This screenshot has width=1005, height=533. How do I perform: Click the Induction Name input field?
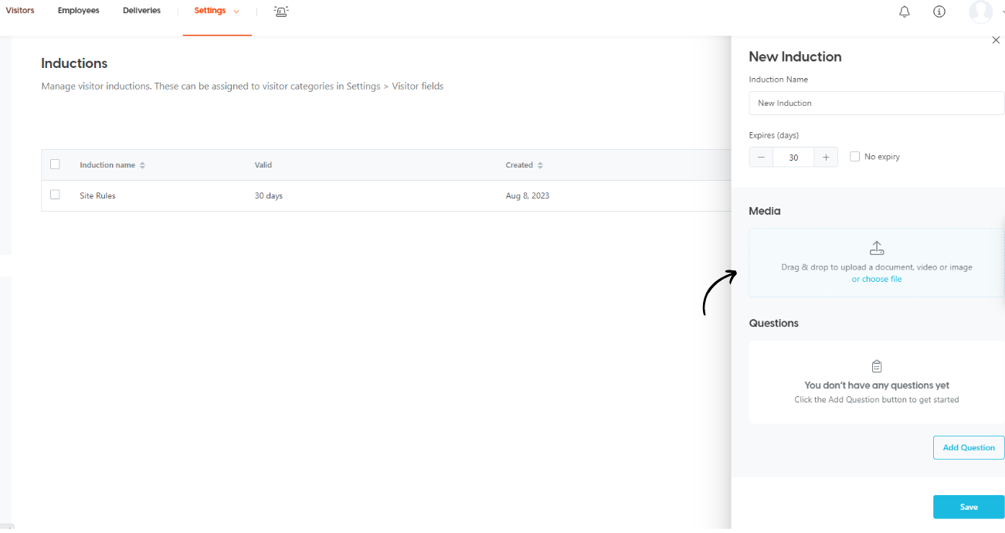[876, 103]
